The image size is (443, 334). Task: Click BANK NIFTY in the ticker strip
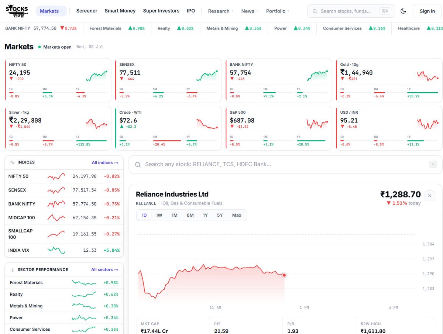click(41, 28)
